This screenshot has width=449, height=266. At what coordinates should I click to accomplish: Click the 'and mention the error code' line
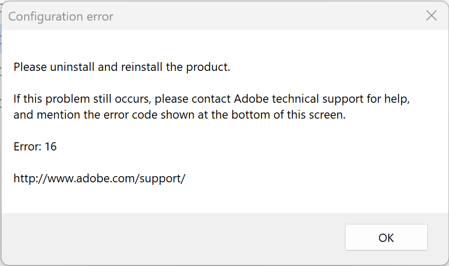179,115
